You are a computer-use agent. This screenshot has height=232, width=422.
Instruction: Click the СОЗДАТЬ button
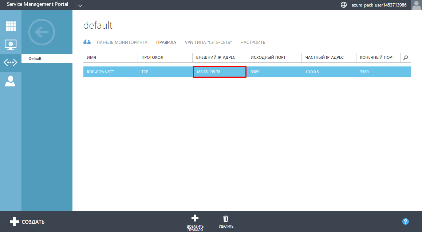(x=27, y=221)
